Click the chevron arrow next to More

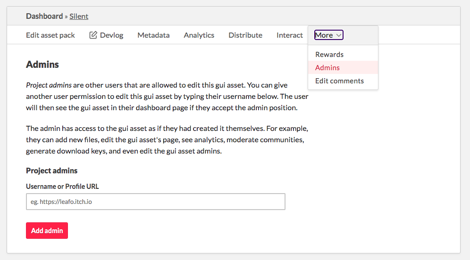[x=339, y=35]
